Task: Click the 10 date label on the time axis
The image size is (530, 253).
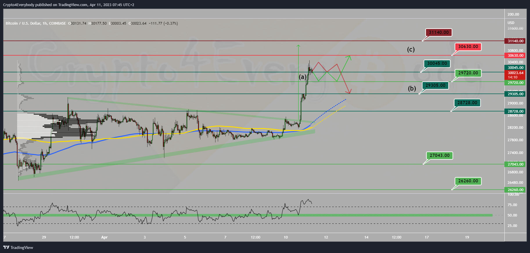Action: click(286, 237)
